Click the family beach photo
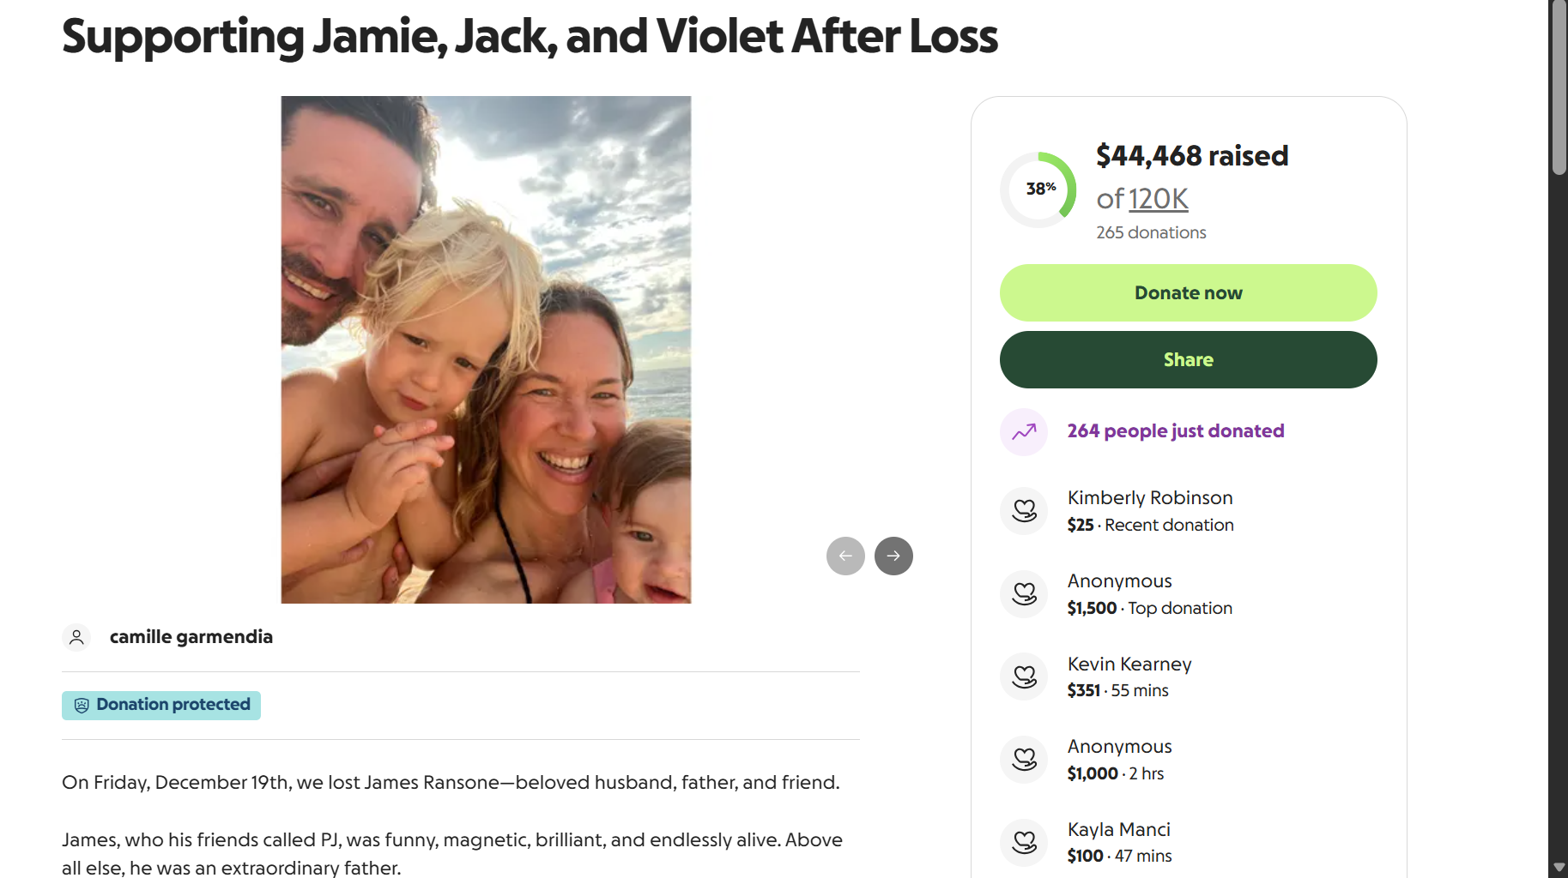1568x878 pixels. click(486, 350)
